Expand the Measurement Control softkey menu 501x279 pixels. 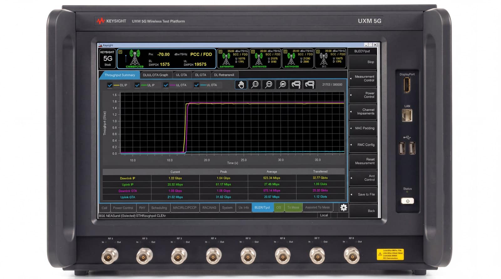tap(363, 78)
